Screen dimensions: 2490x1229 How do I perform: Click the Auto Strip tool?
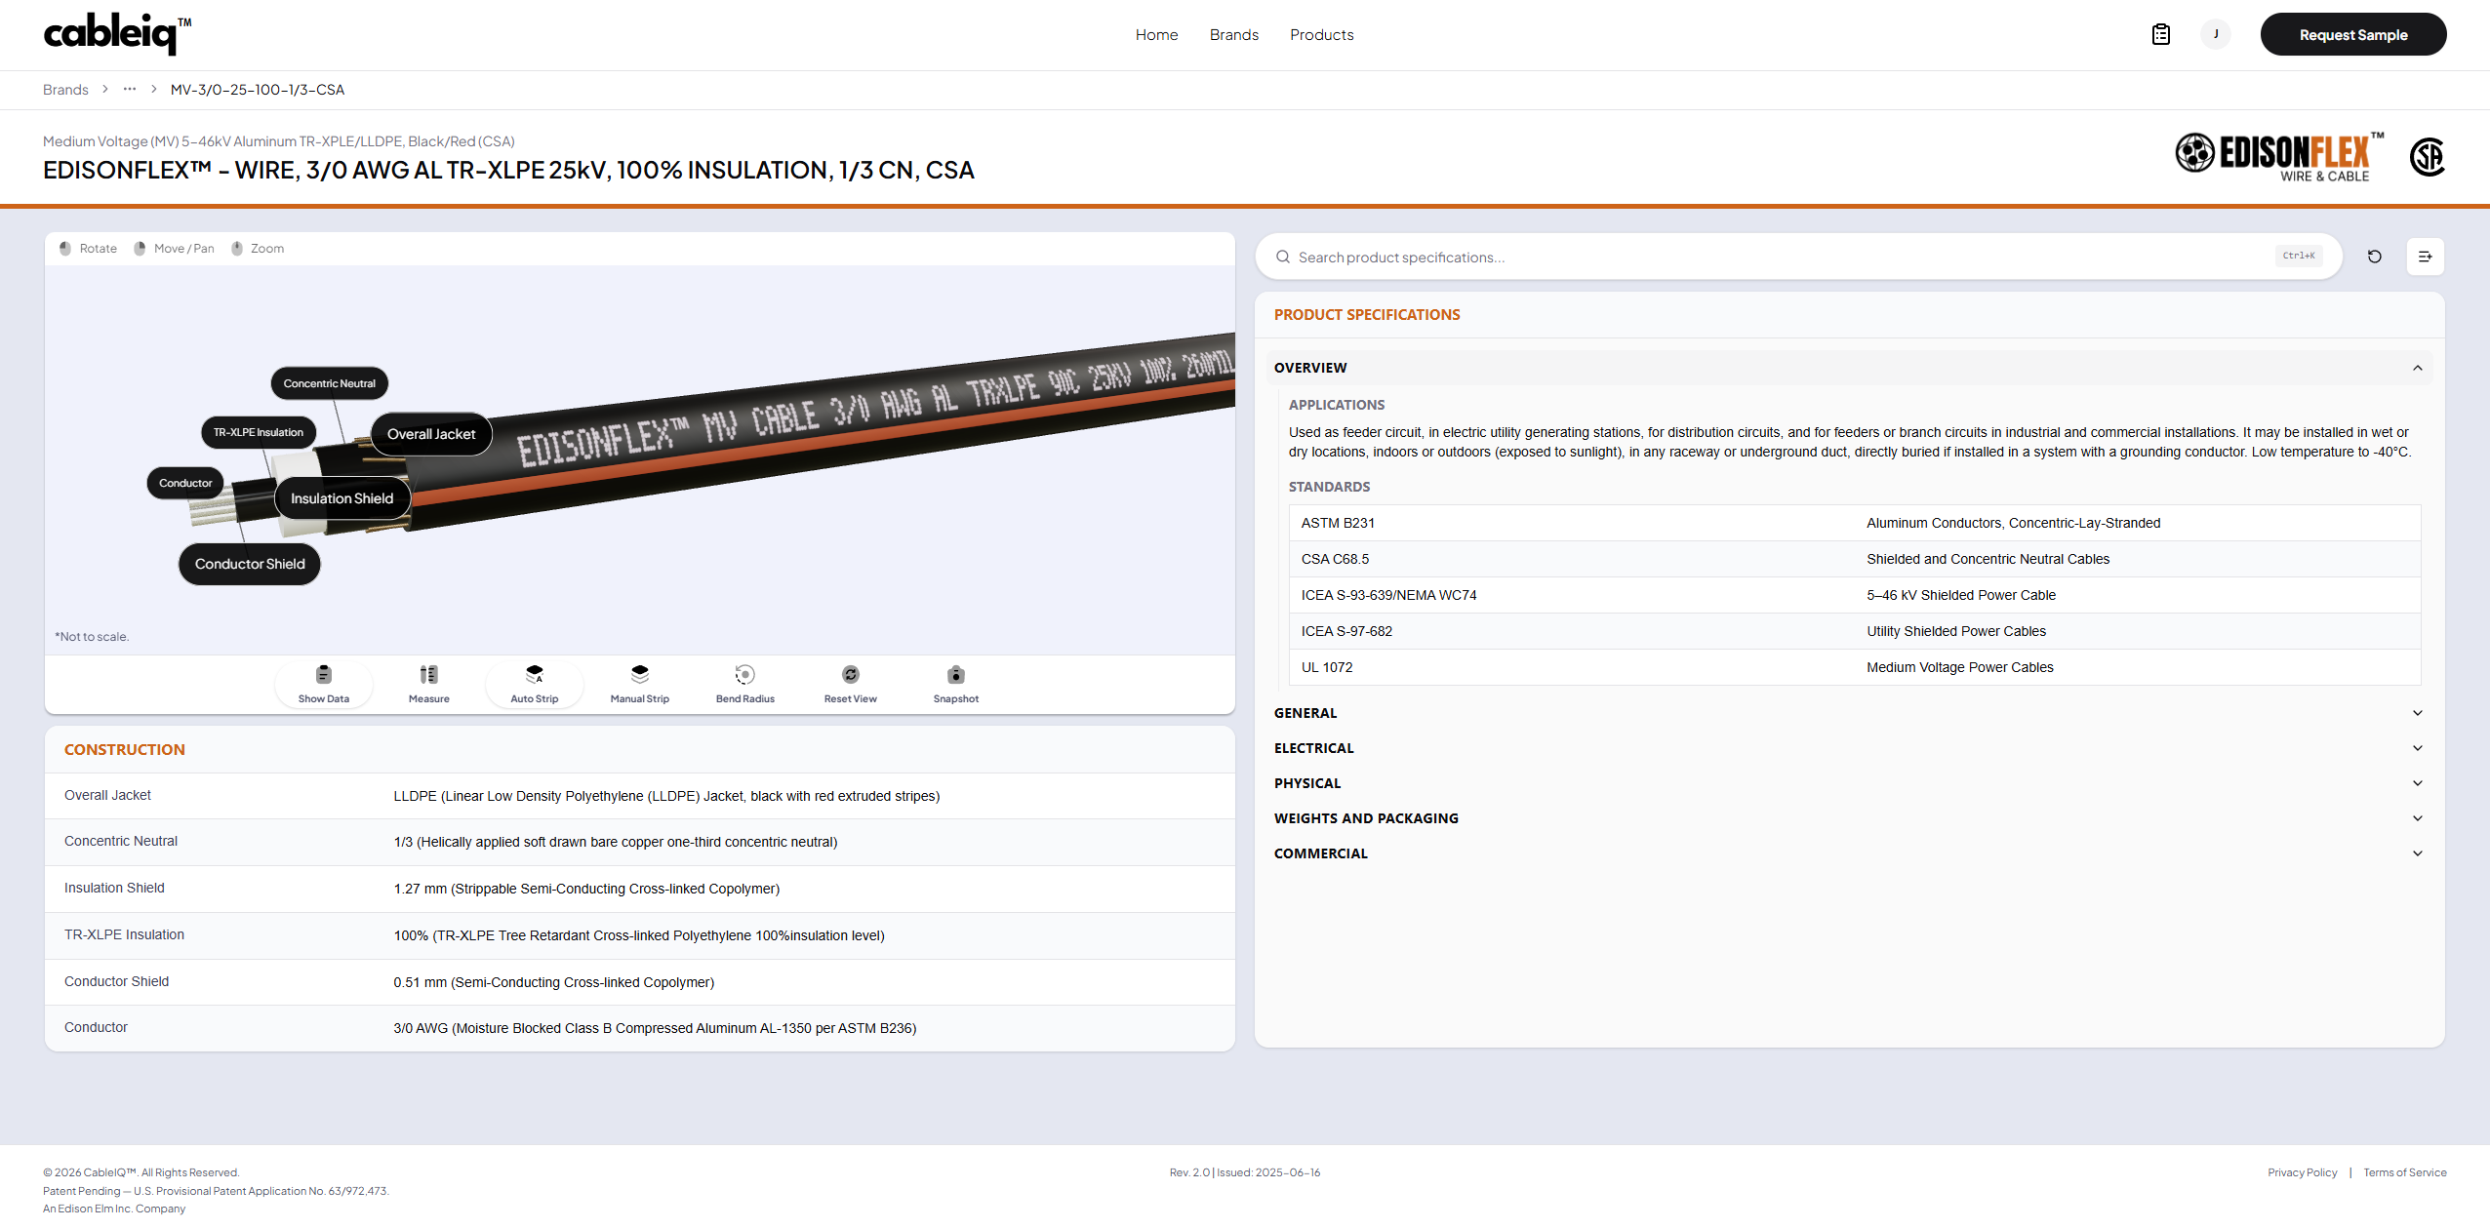534,675
